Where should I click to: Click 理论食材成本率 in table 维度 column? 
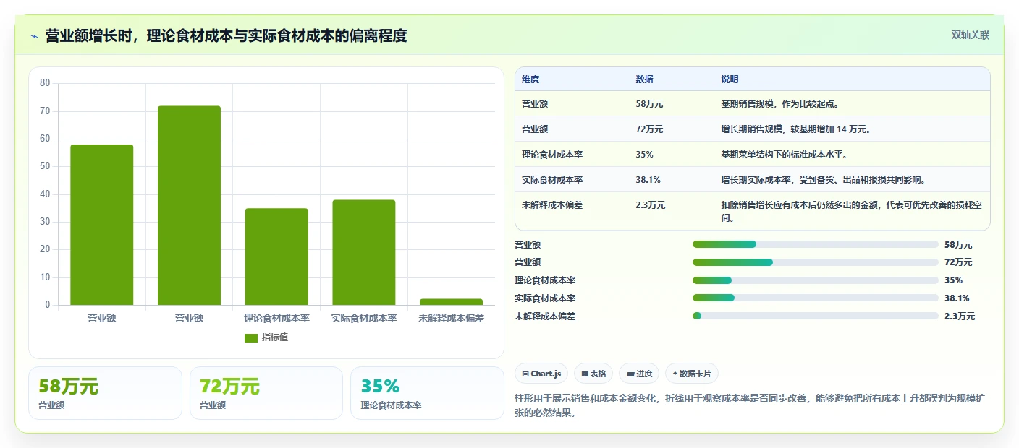click(552, 155)
